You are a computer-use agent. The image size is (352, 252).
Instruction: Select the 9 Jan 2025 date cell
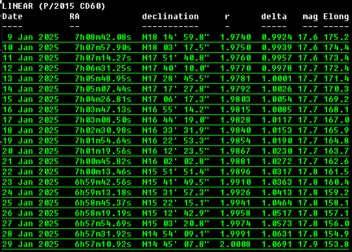click(x=33, y=37)
